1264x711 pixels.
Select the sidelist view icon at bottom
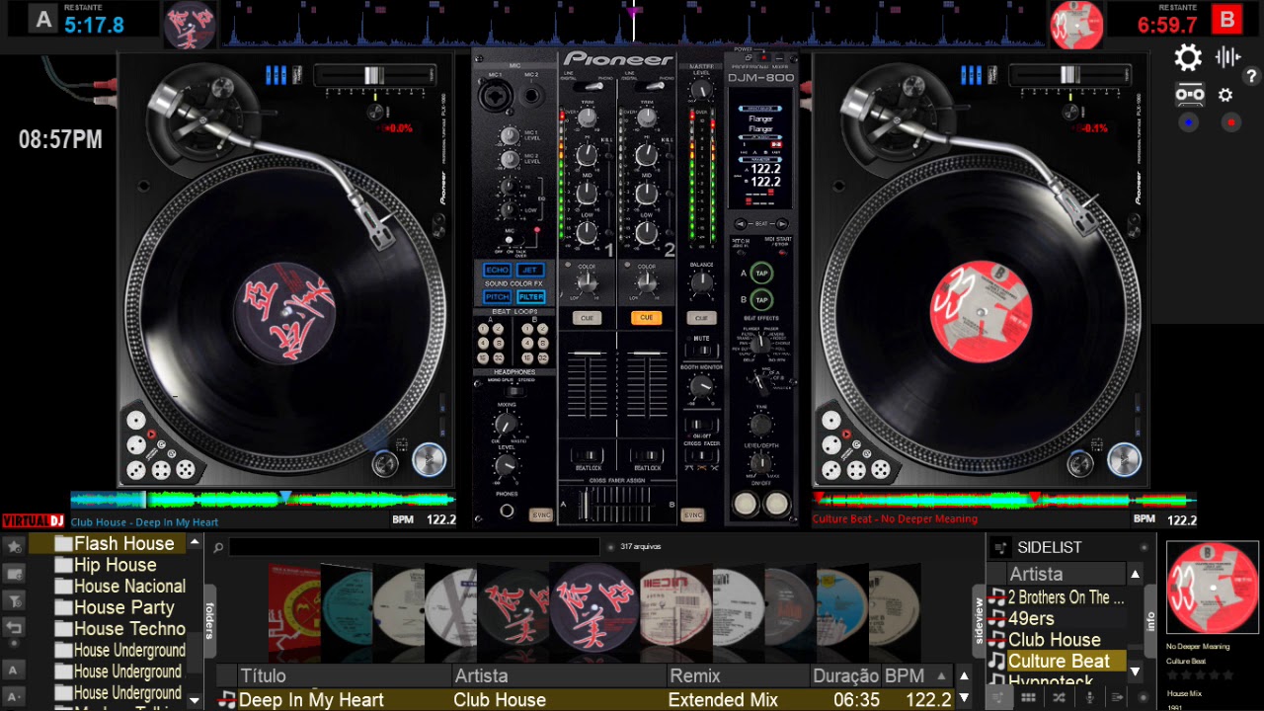coord(999,697)
